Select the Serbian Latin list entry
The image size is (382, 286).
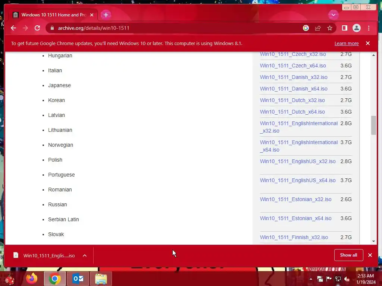(63, 219)
